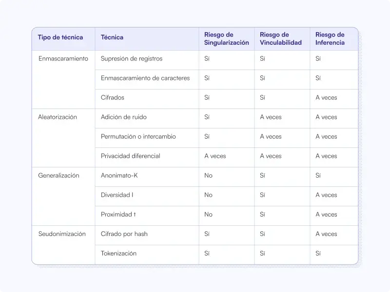Screen dimensions: 390x292
Task: Select the Anonimato-K technique cell
Action: [147, 177]
